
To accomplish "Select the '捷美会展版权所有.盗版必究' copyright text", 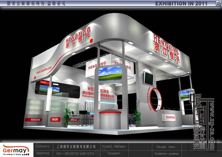I will [36, 3].
